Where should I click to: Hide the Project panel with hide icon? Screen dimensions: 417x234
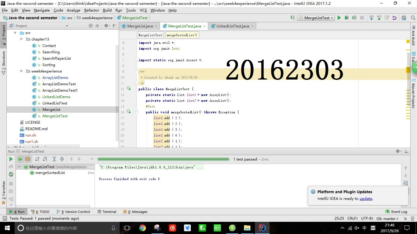(x=114, y=26)
